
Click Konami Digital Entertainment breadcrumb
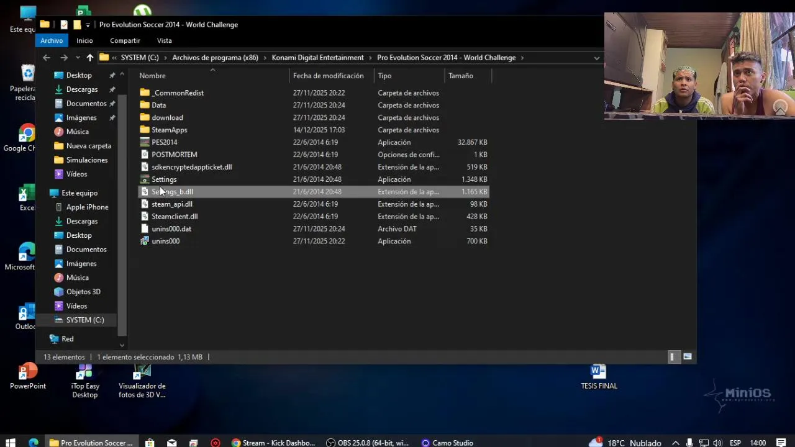point(317,58)
